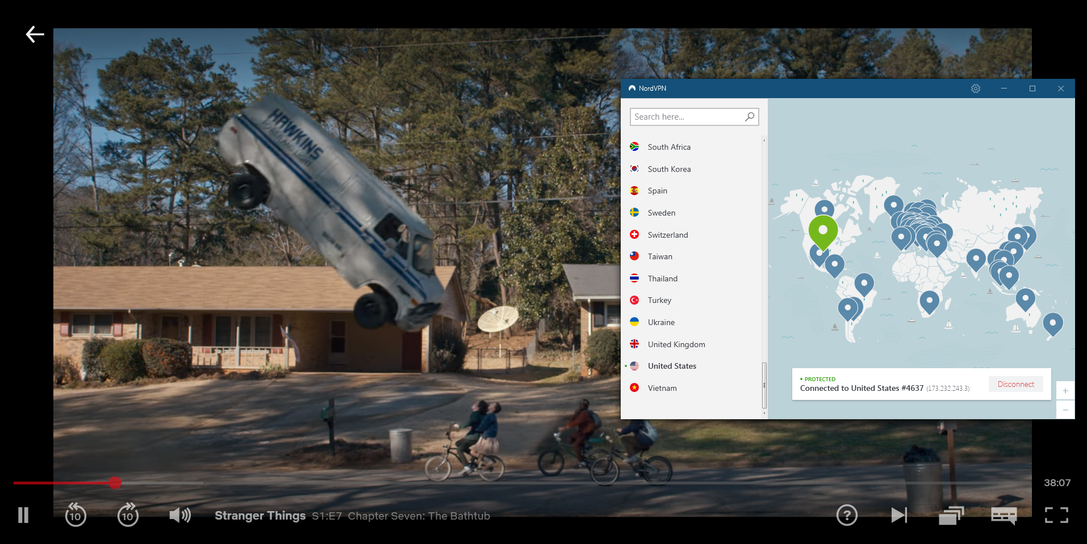The height and width of the screenshot is (544, 1087).
Task: Click the Vietnam flag icon
Action: pyautogui.click(x=634, y=387)
